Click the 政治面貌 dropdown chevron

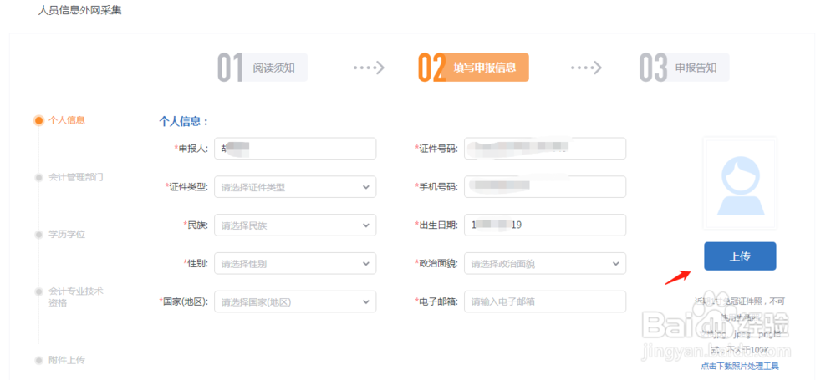point(616,263)
